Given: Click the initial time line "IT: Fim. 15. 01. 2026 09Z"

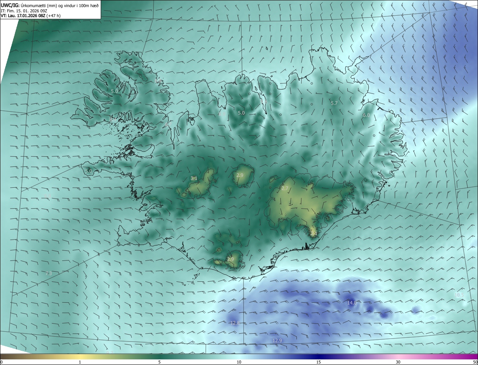Looking at the screenshot, I should pyautogui.click(x=24, y=10).
